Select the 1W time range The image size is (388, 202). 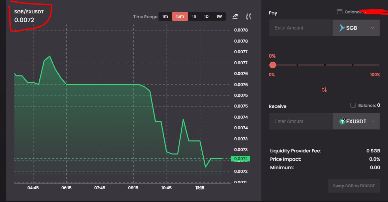(x=219, y=16)
